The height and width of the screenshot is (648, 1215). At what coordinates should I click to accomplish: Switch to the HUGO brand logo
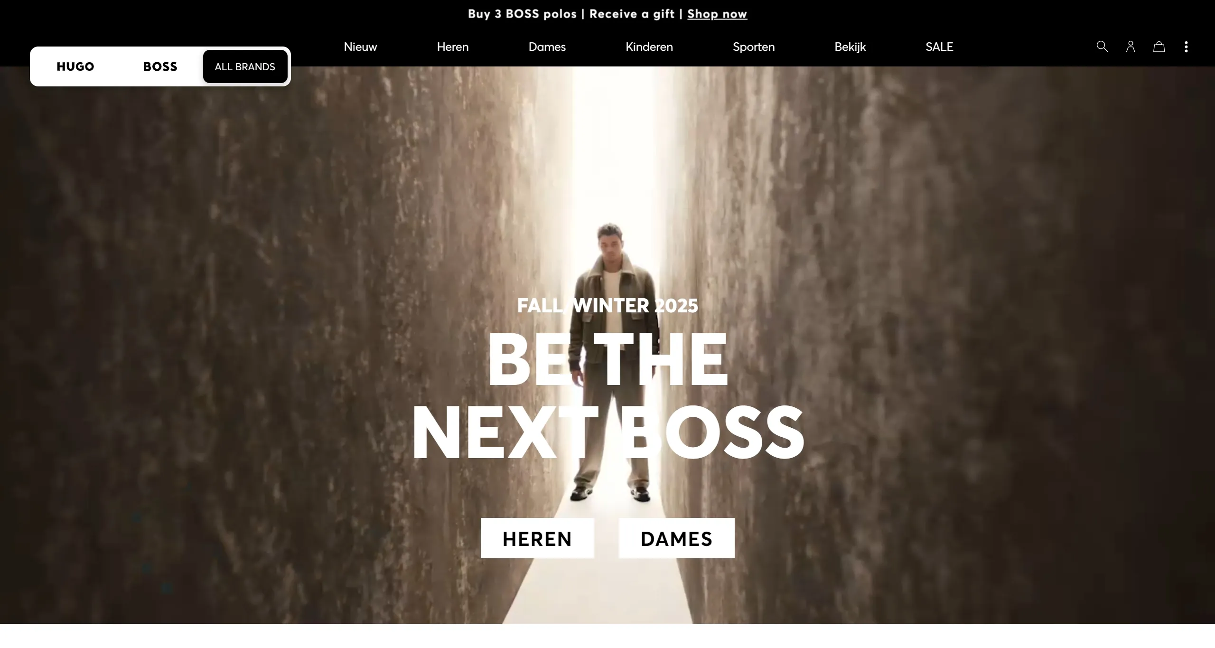pos(75,66)
